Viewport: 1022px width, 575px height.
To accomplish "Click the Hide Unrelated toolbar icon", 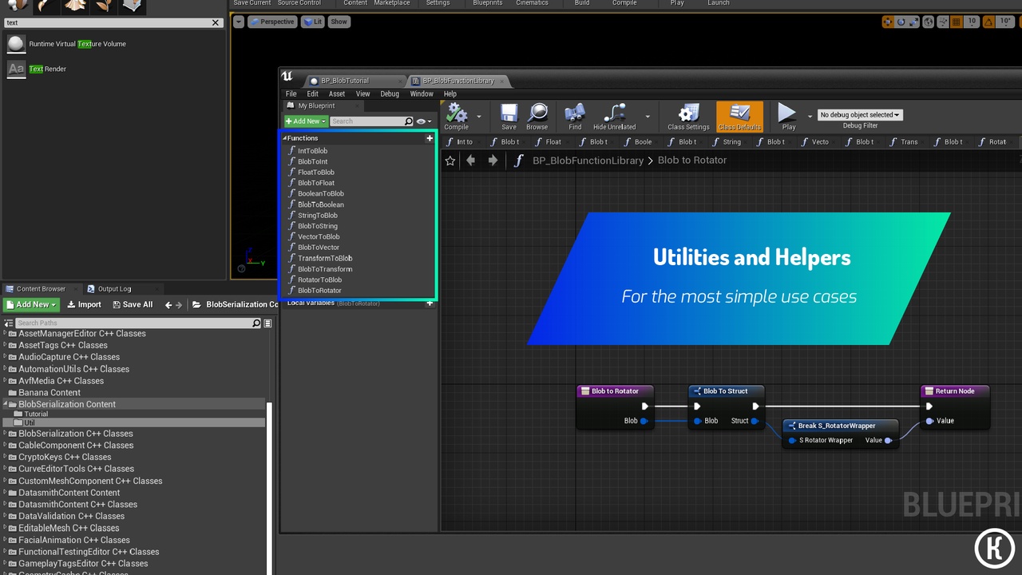I will [615, 113].
